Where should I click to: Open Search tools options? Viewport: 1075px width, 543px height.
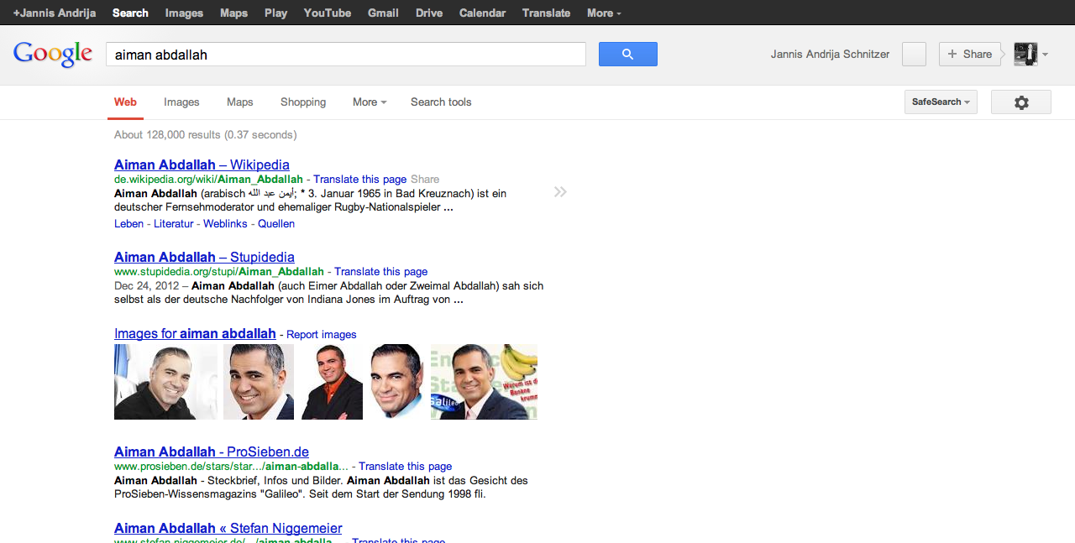click(x=441, y=102)
